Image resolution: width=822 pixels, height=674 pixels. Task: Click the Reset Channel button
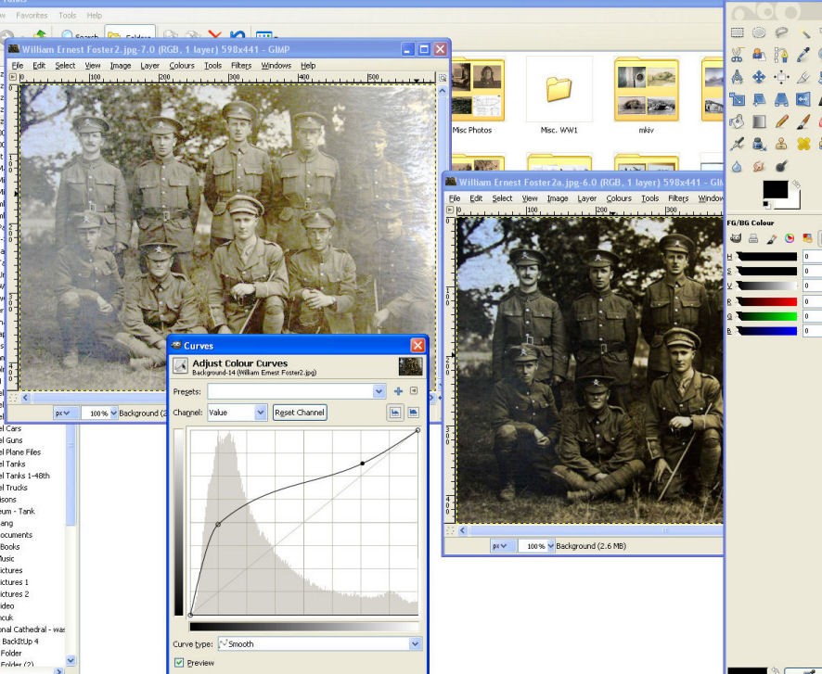coord(300,412)
